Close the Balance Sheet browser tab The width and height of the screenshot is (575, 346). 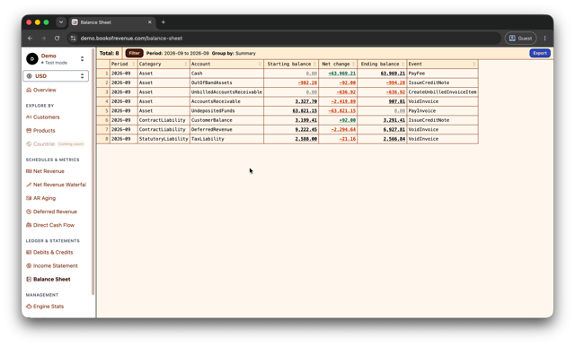pos(150,22)
